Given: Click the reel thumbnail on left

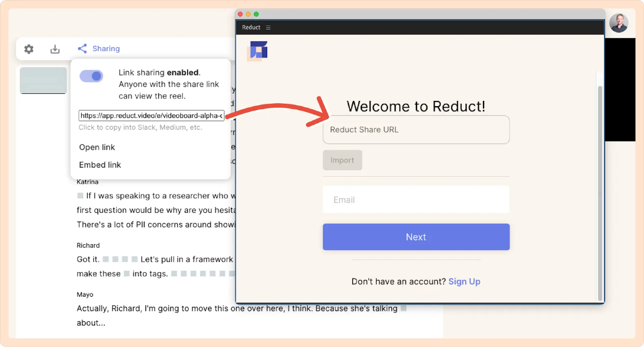Looking at the screenshot, I should point(43,80).
